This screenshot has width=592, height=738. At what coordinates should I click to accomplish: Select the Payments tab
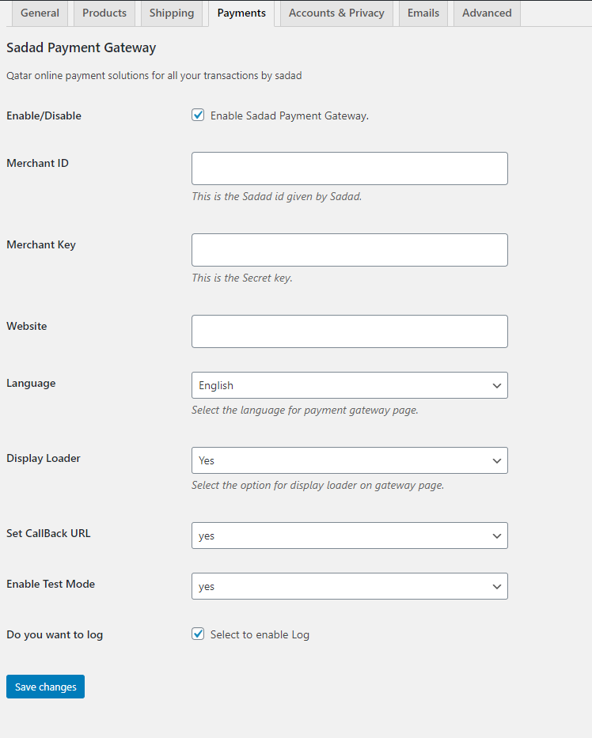coord(241,13)
